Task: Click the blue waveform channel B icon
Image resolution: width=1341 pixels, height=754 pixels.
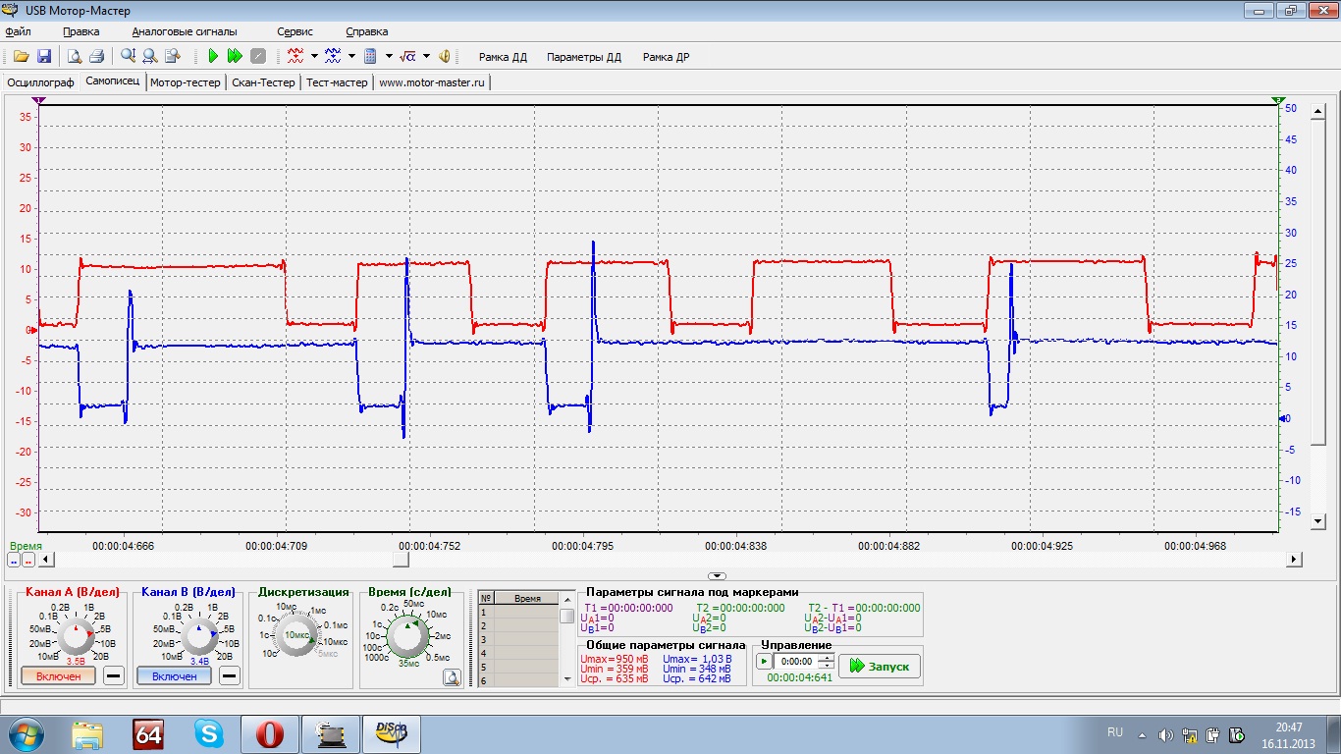Action: pos(333,57)
